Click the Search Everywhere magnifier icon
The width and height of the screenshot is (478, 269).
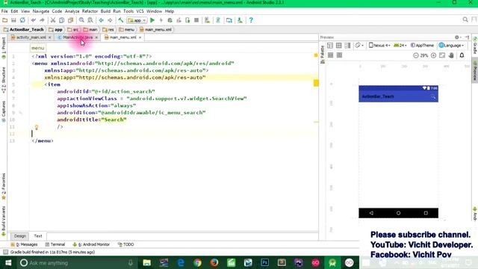pyautogui.click(x=465, y=19)
